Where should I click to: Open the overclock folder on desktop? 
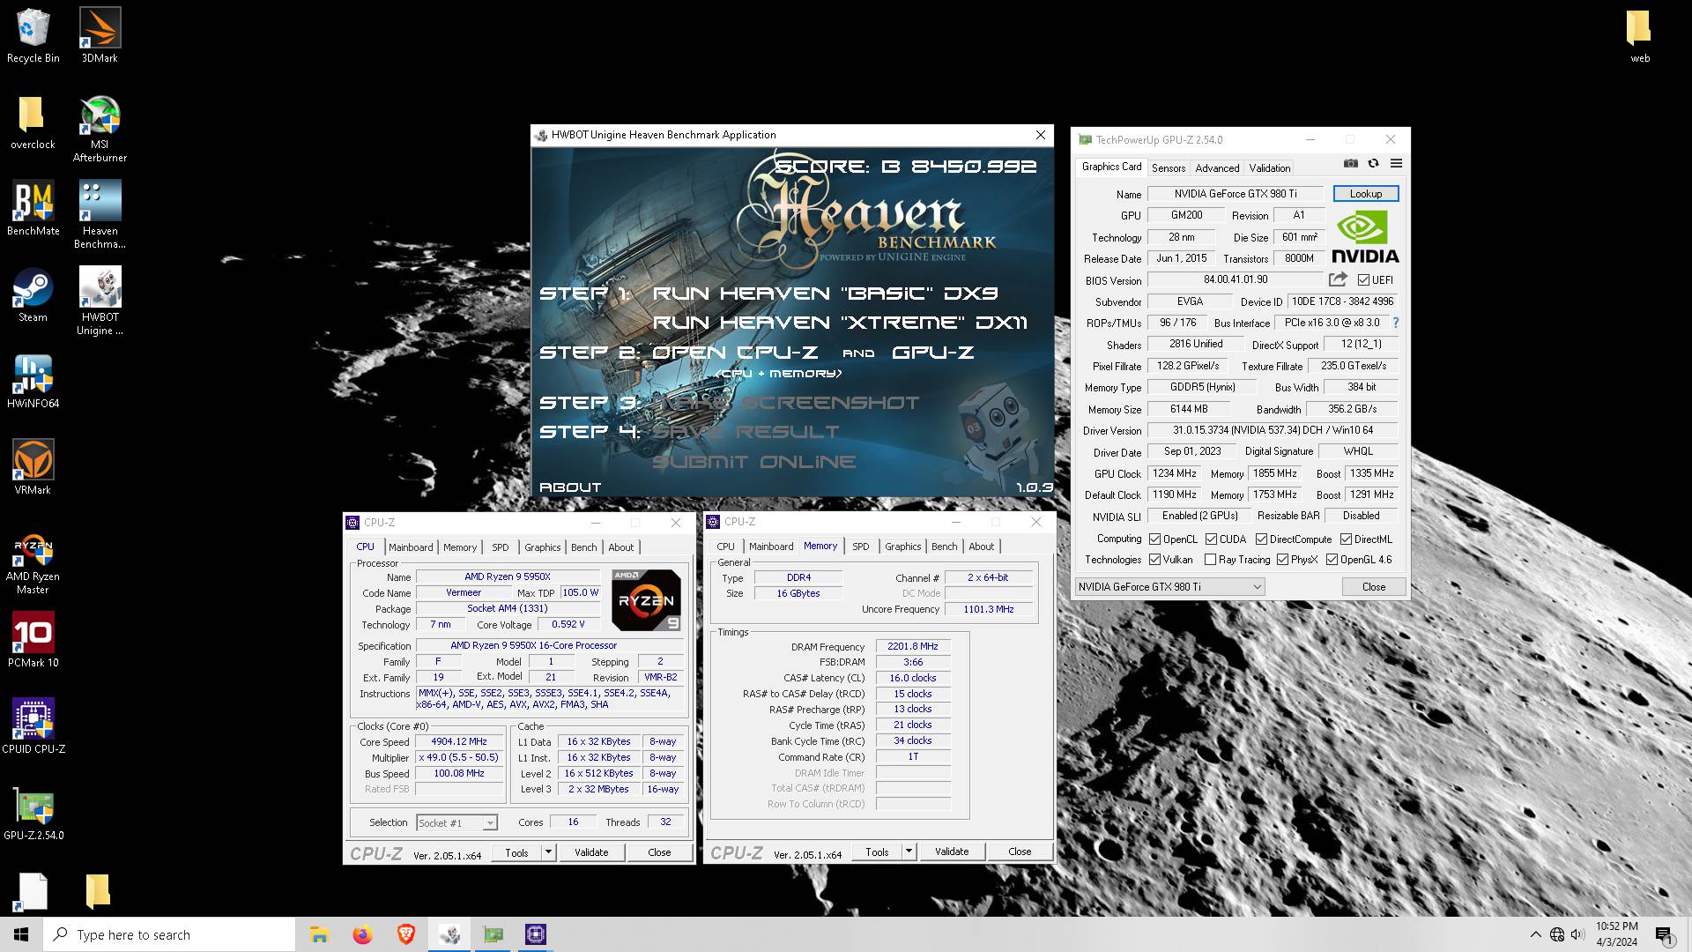pyautogui.click(x=33, y=123)
